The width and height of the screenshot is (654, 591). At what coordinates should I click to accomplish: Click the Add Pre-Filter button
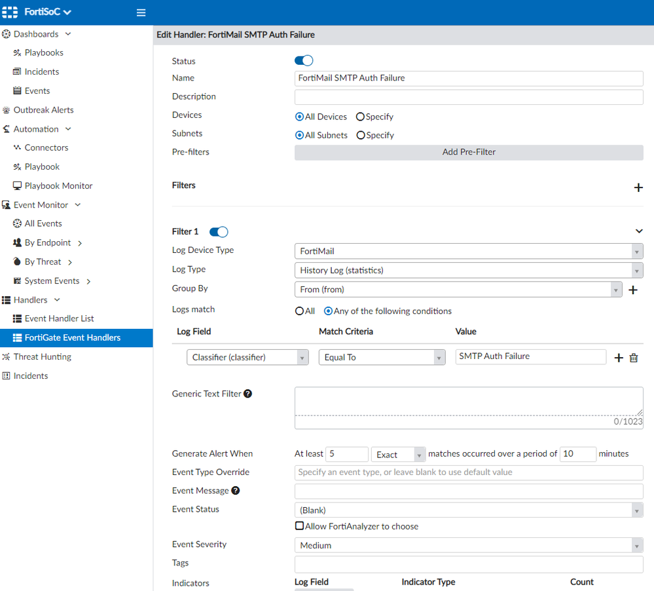[469, 152]
